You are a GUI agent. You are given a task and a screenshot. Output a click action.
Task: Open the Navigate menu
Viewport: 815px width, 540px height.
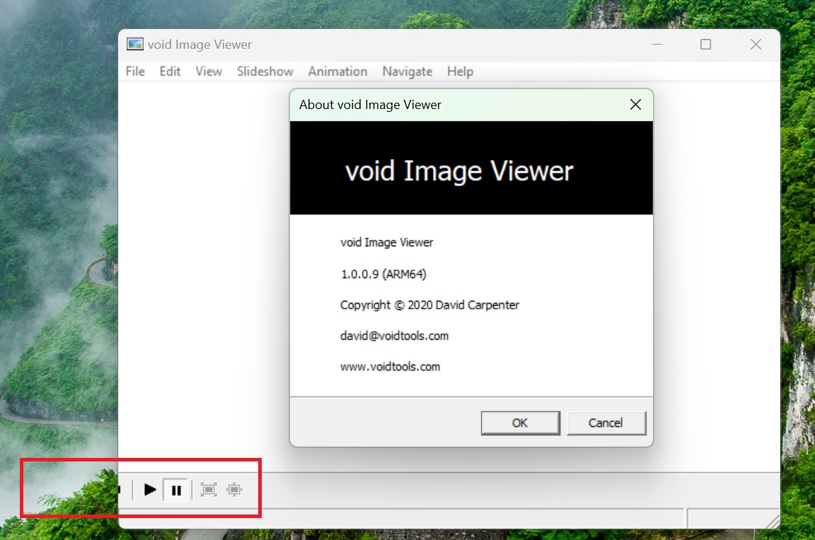(x=407, y=71)
